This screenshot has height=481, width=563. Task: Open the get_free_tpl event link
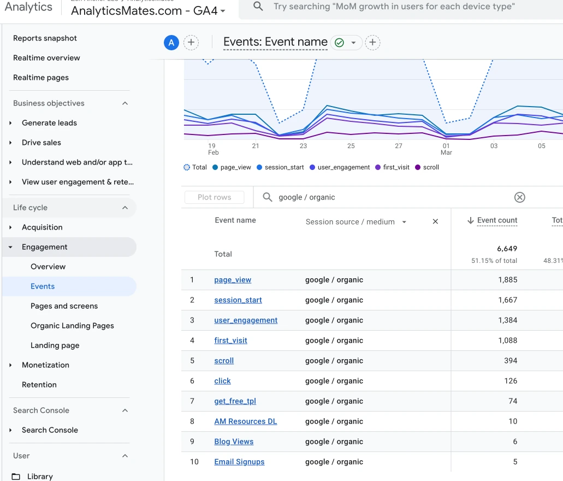[235, 401]
